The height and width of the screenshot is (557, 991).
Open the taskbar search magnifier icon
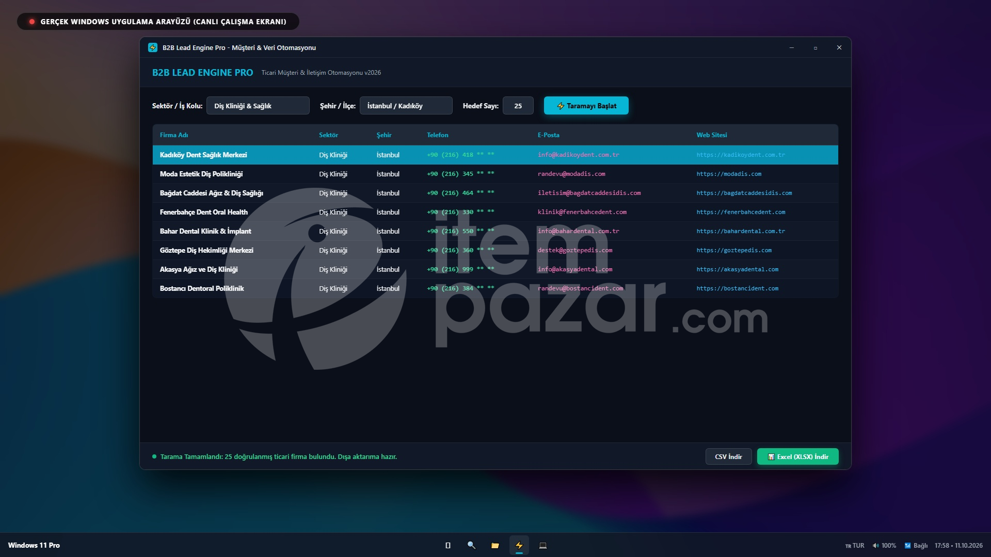(x=471, y=545)
